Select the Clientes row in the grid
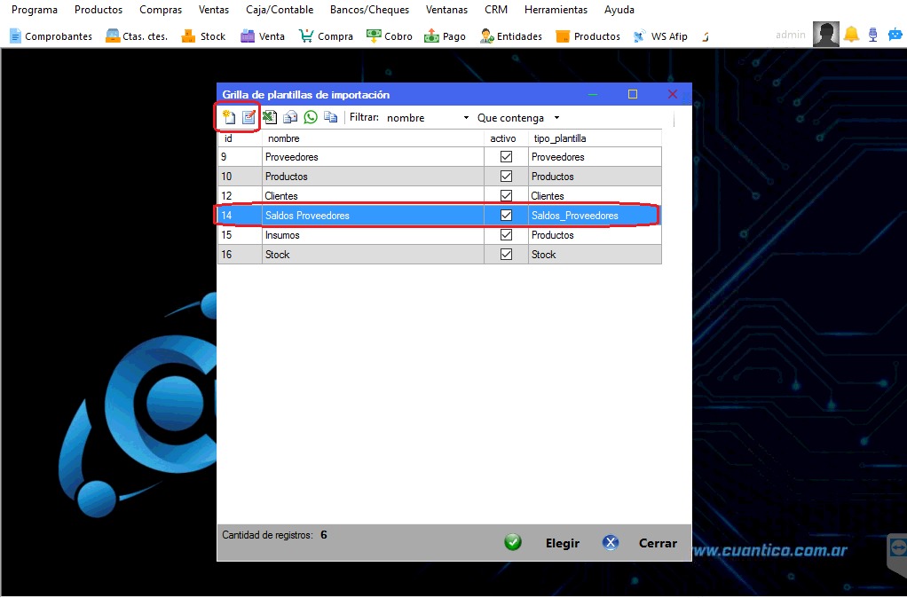The image size is (907, 598). [x=373, y=196]
